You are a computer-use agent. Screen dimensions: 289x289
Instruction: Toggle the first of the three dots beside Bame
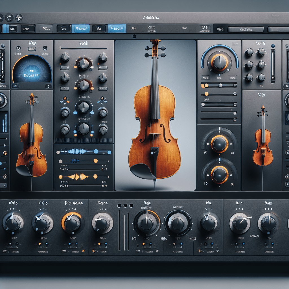pyautogui.click(x=119, y=205)
